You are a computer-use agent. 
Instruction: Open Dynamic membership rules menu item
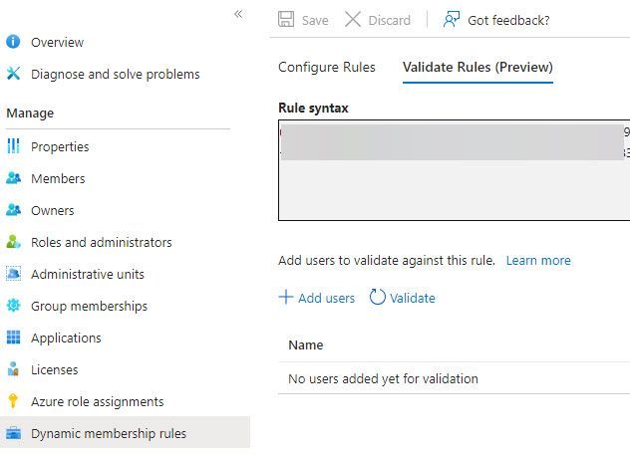click(x=108, y=433)
